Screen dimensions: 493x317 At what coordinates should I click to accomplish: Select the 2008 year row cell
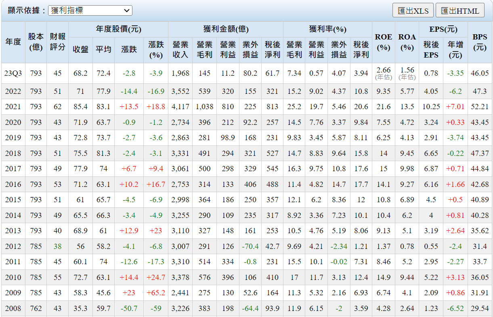click(13, 309)
